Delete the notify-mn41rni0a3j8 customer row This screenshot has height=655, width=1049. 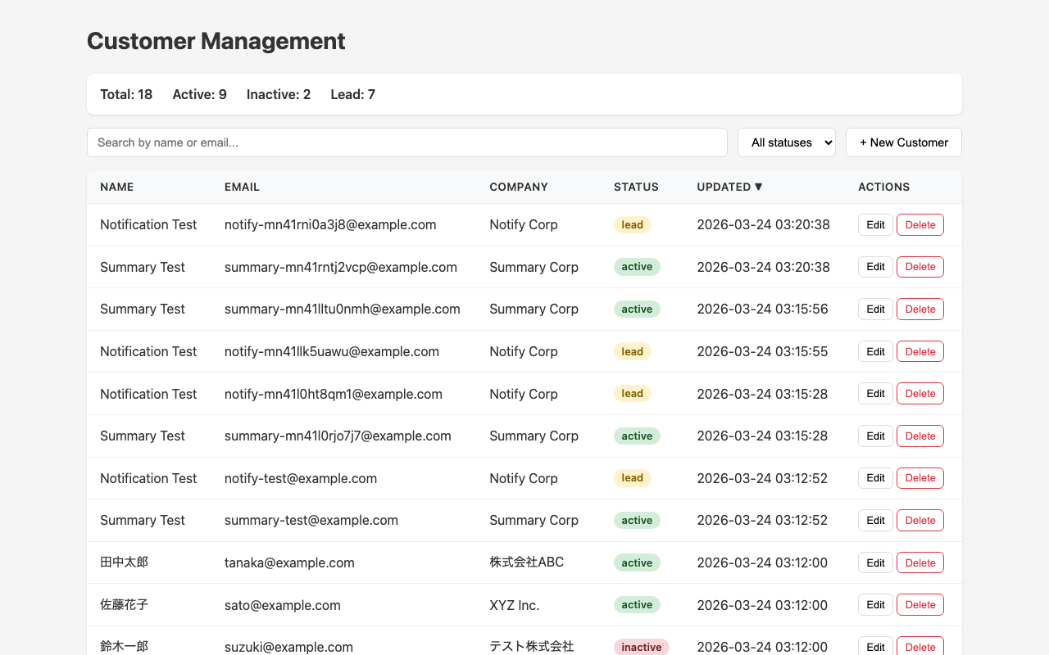920,224
